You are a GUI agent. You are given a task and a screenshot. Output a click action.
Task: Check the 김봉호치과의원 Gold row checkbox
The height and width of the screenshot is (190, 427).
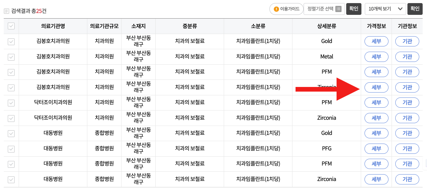pyautogui.click(x=11, y=41)
